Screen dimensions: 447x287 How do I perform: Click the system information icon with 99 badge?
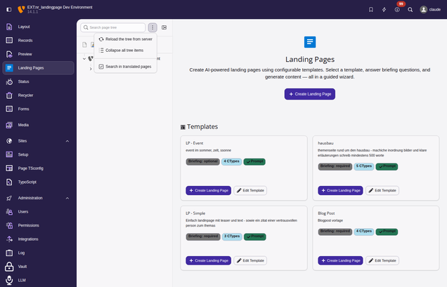click(397, 9)
